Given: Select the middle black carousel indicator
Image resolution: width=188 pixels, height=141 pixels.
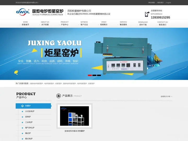Looking at the screenshot, I should [x=94, y=75].
